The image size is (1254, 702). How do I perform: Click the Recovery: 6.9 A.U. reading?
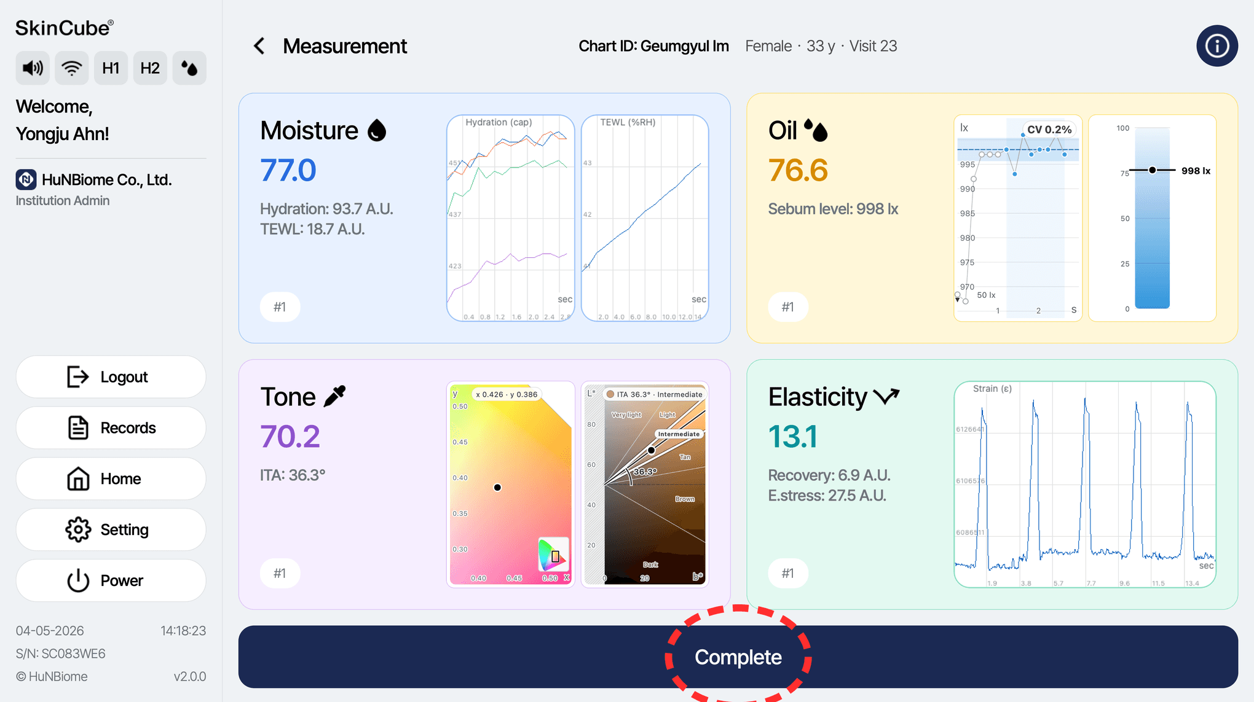(829, 475)
